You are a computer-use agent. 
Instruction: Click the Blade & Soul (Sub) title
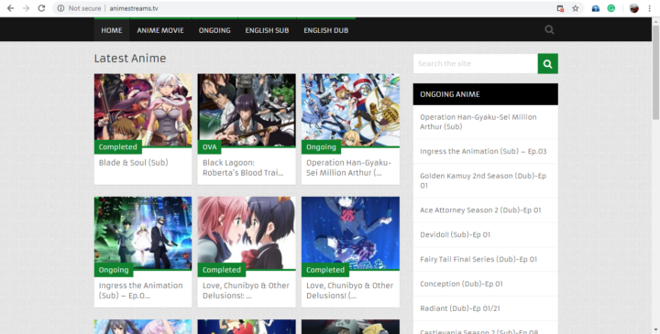coord(134,163)
